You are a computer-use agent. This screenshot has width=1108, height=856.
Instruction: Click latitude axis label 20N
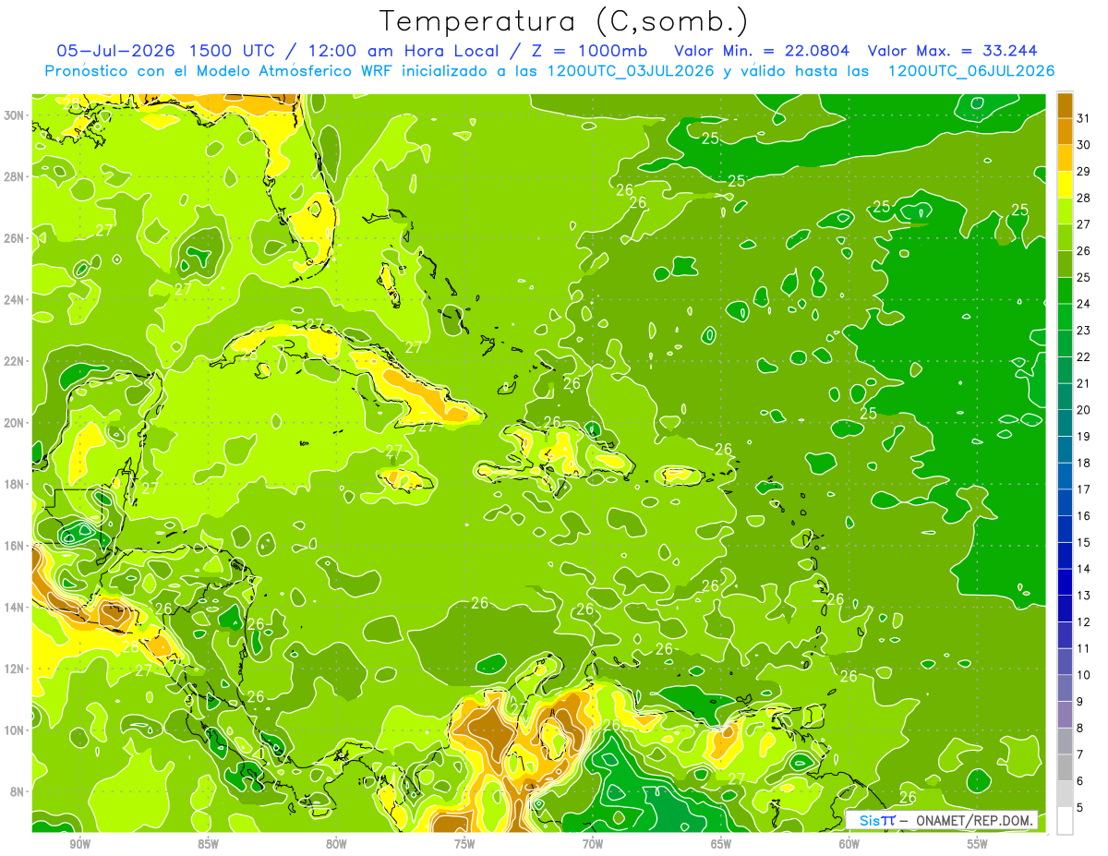pos(16,423)
